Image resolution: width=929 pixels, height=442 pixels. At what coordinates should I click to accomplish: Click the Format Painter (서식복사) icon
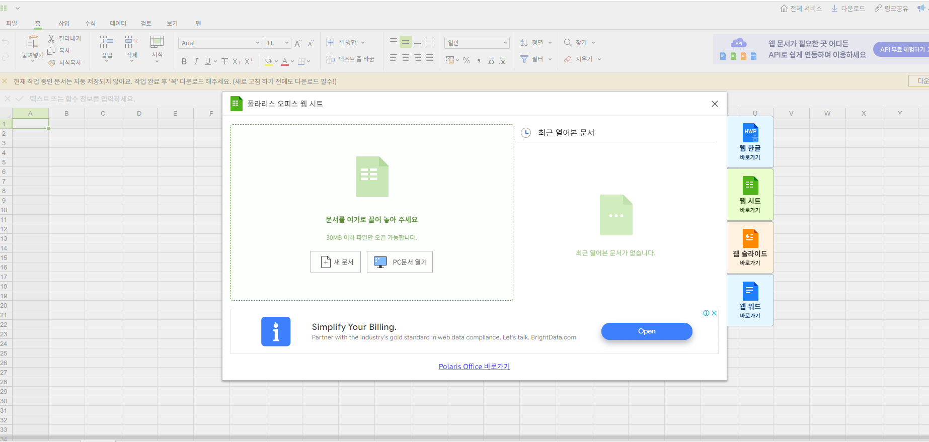(x=51, y=62)
